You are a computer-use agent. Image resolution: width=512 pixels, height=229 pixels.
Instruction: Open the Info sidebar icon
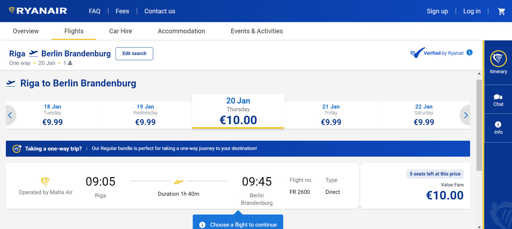click(x=498, y=128)
